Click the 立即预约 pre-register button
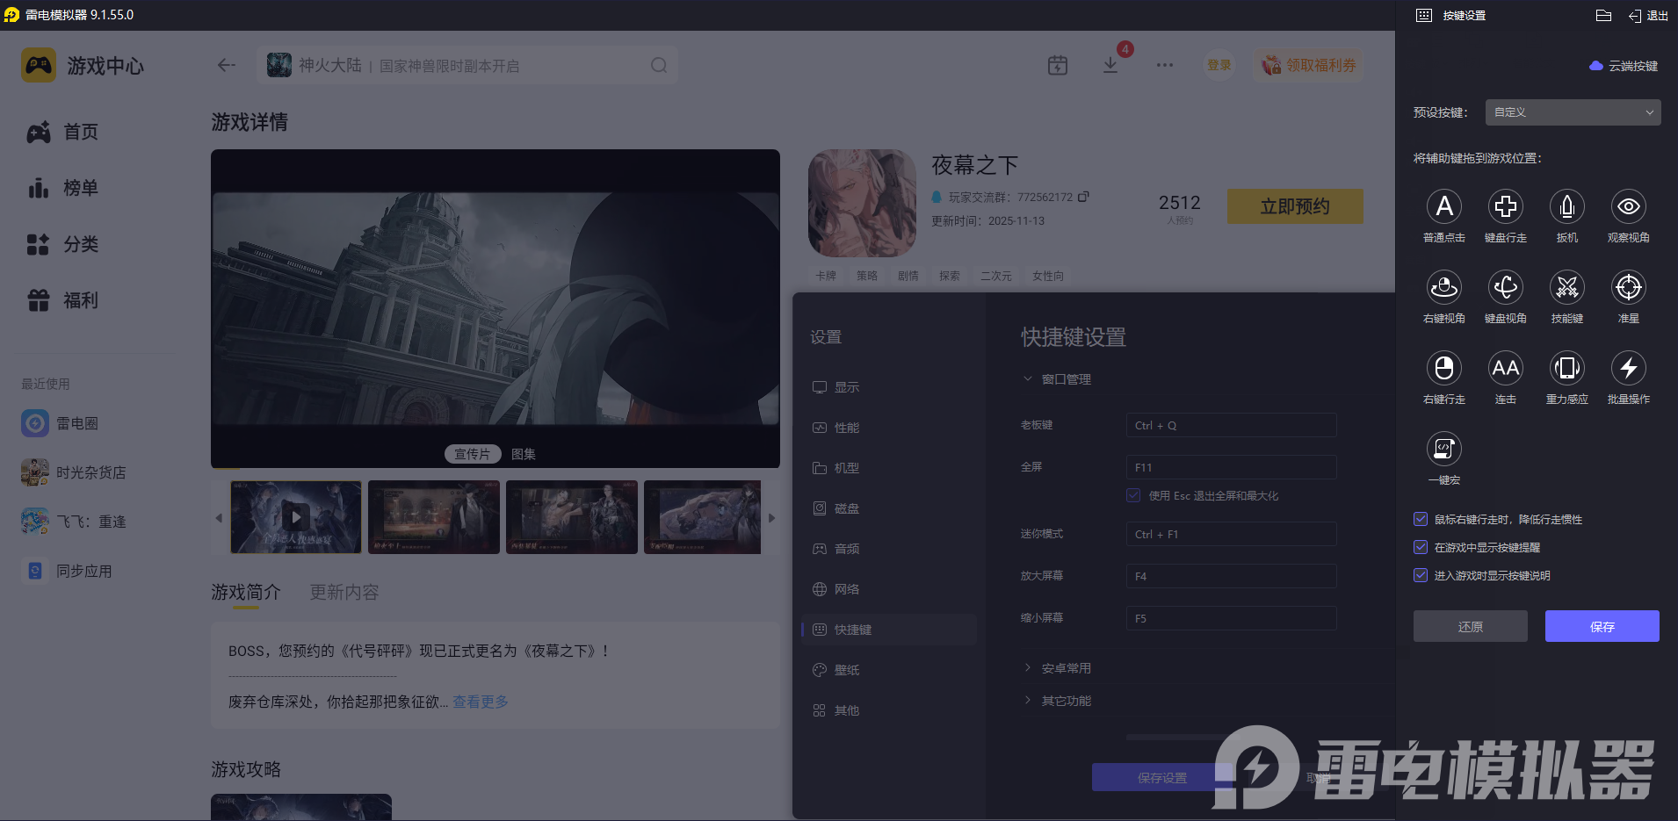 (1294, 205)
